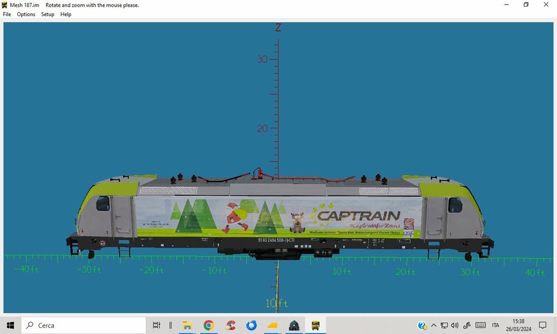Launch CCleaner from the taskbar
The height and width of the screenshot is (334, 557).
231,325
